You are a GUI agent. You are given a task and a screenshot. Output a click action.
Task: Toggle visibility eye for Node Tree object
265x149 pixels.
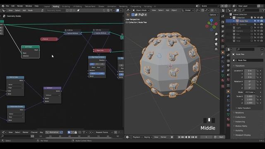coord(258,21)
